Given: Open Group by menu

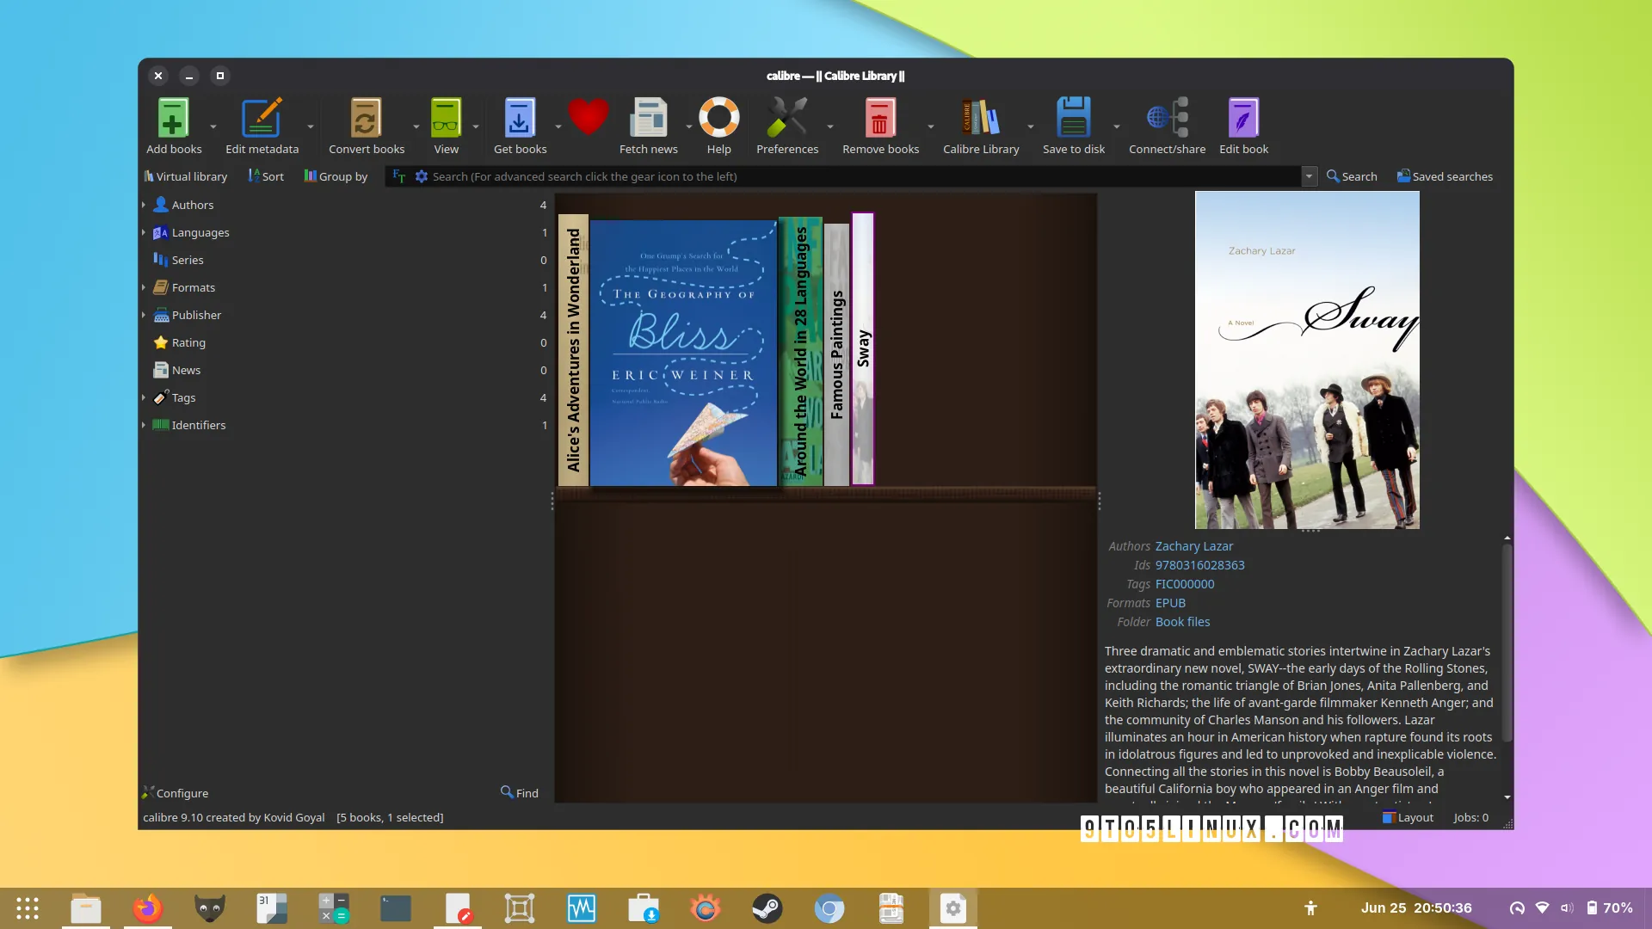Looking at the screenshot, I should (336, 176).
